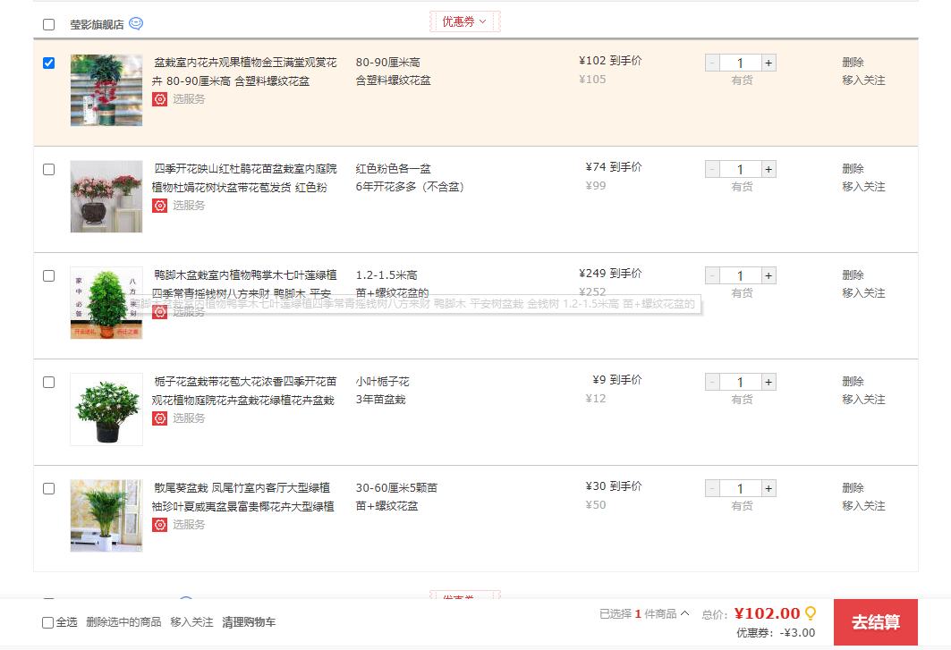Screen dimensions: 951x650
Task: Open 杜鹃花 product thumbnail
Action: [x=106, y=197]
